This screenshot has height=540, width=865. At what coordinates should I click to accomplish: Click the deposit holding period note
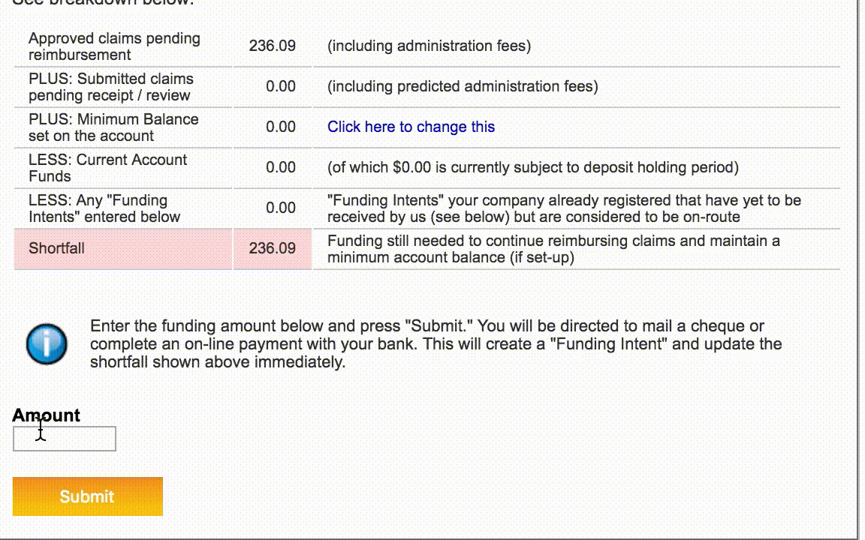(x=533, y=167)
